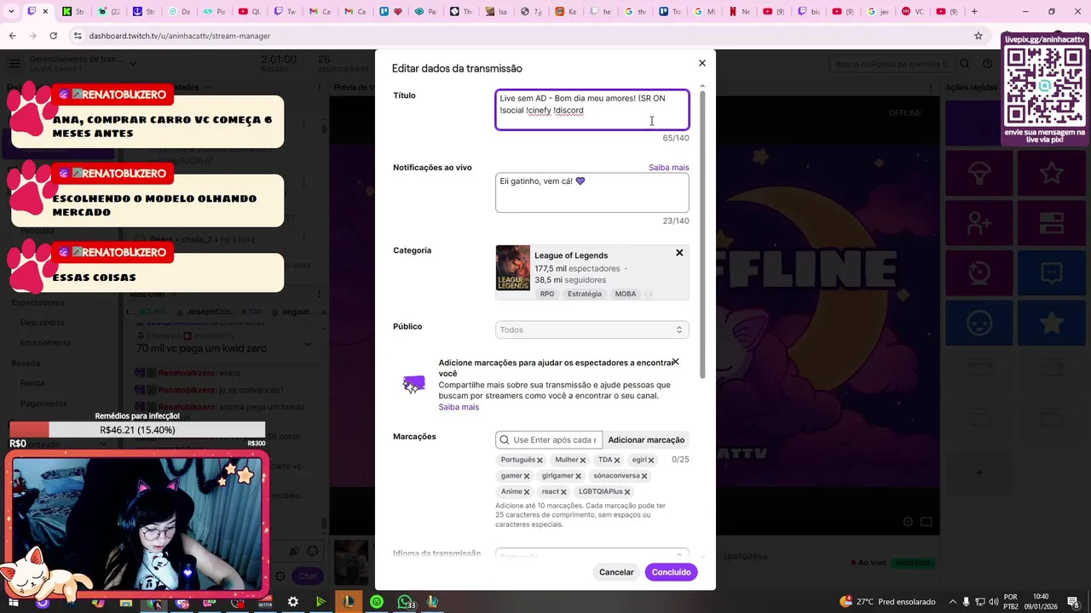Open the weather widget showing 27°C
Screen dimensions: 1091x613
click(887, 602)
